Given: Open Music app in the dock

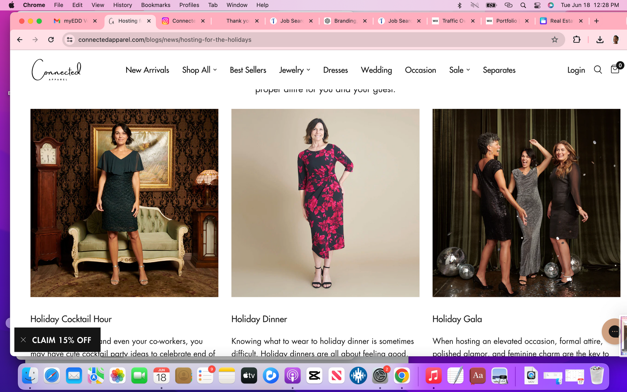Looking at the screenshot, I should point(434,376).
